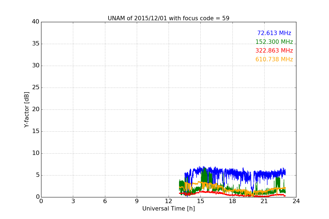Select the orange 610.738 MHz legend label

[274, 59]
